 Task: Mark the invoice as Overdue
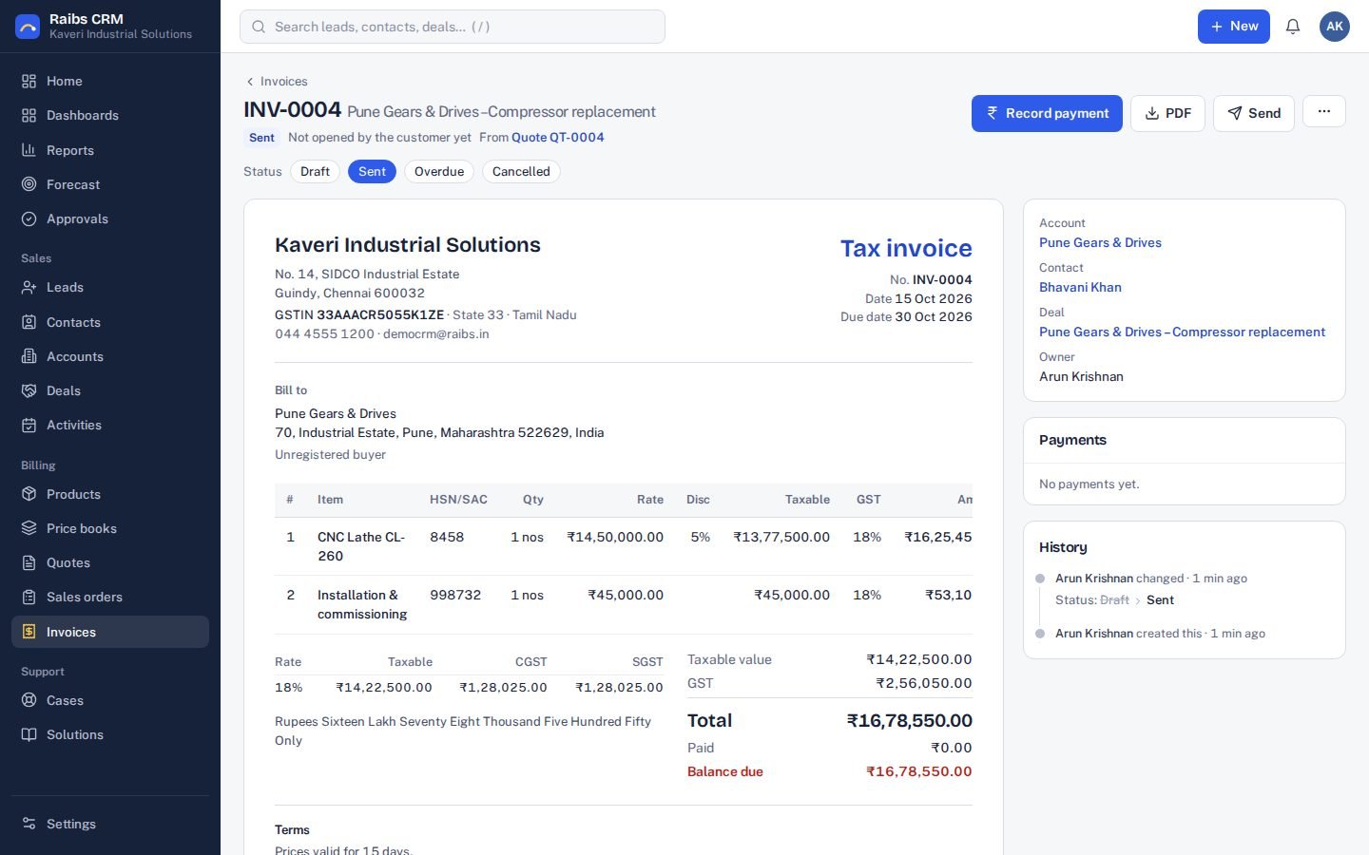tap(439, 171)
